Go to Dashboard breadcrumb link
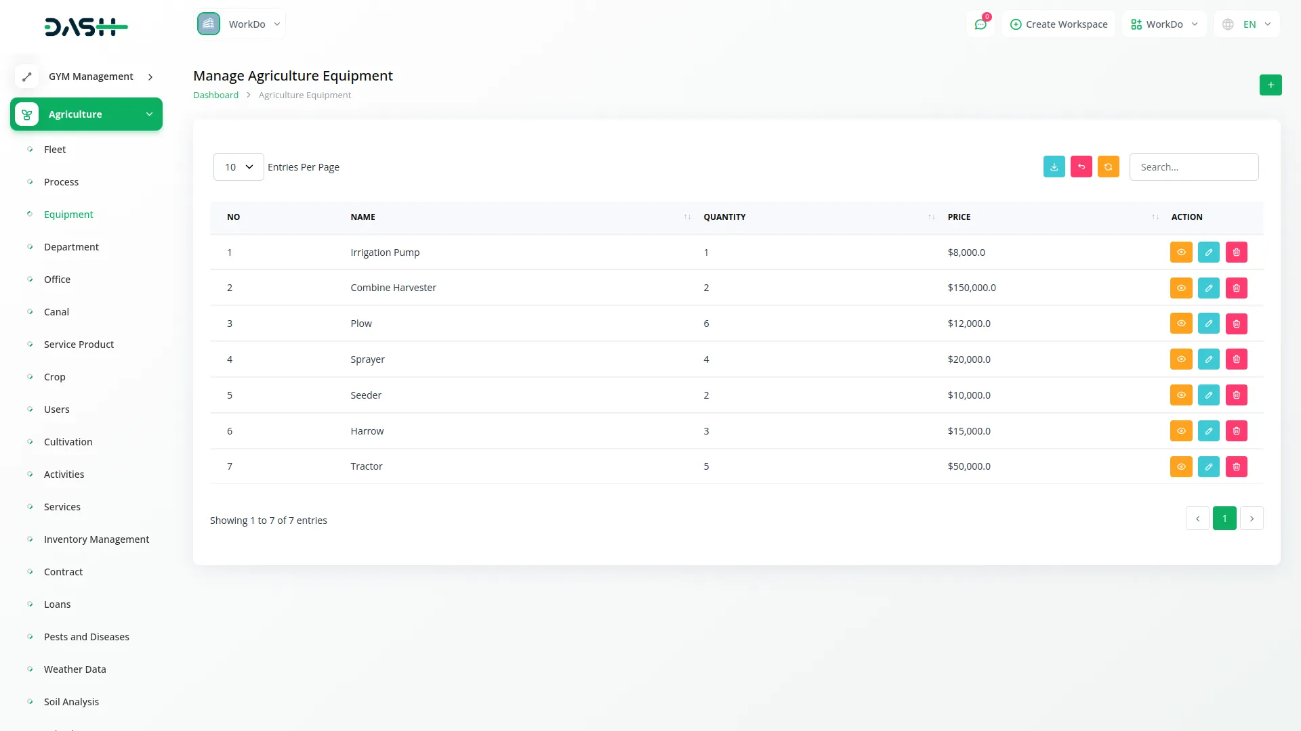The width and height of the screenshot is (1301, 731). 215,95
